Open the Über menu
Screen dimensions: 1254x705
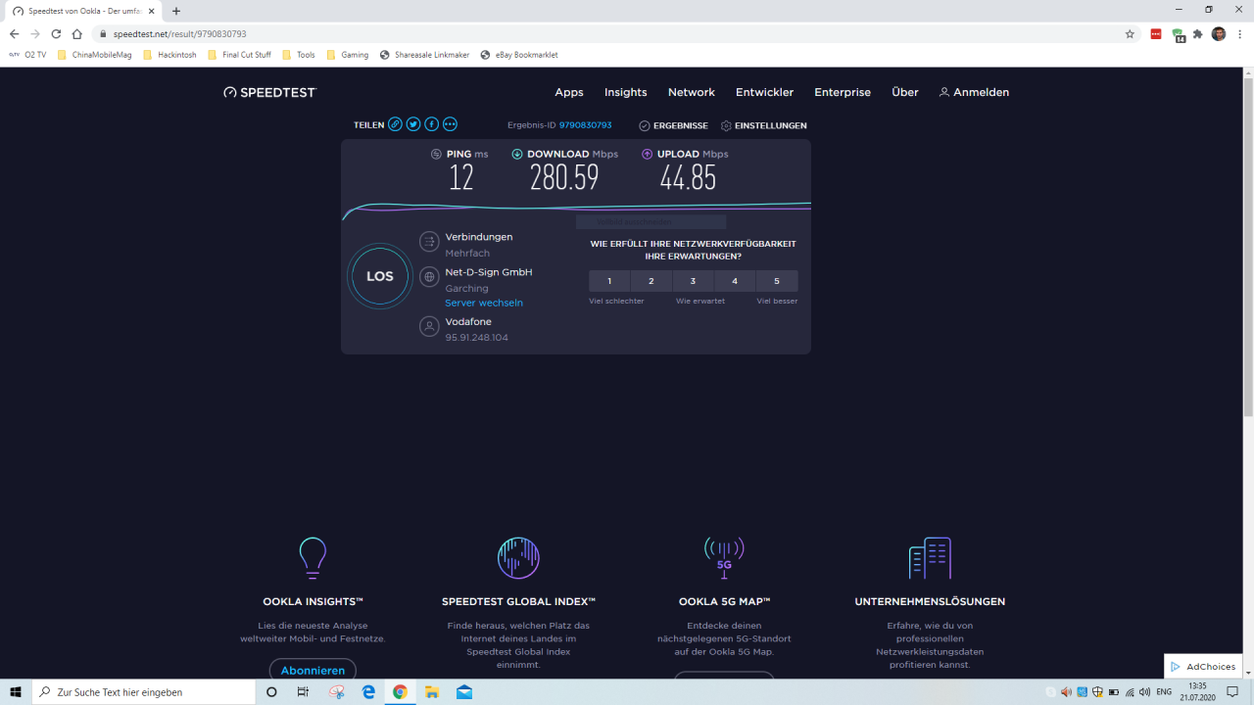[905, 92]
